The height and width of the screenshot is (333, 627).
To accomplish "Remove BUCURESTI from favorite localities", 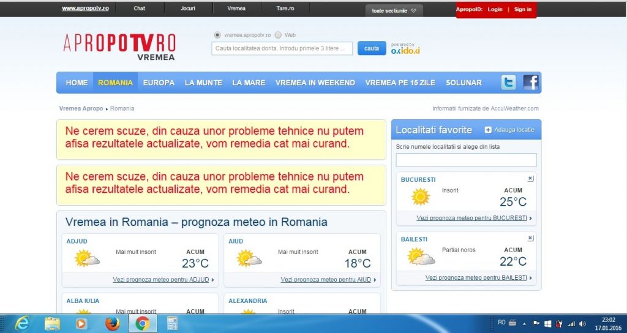I will coord(530,179).
